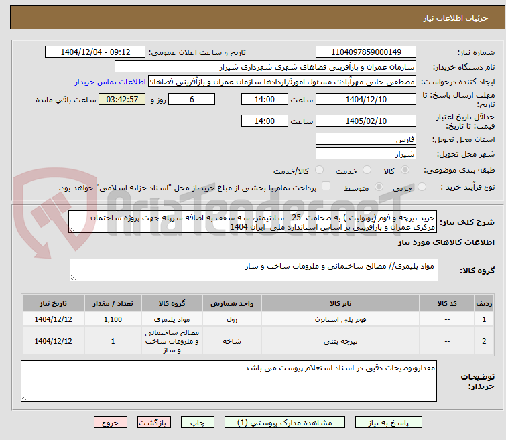Viewport: 506px width, 440px height.
Task: Select the متوسط purchase type radio
Action: 379,186
